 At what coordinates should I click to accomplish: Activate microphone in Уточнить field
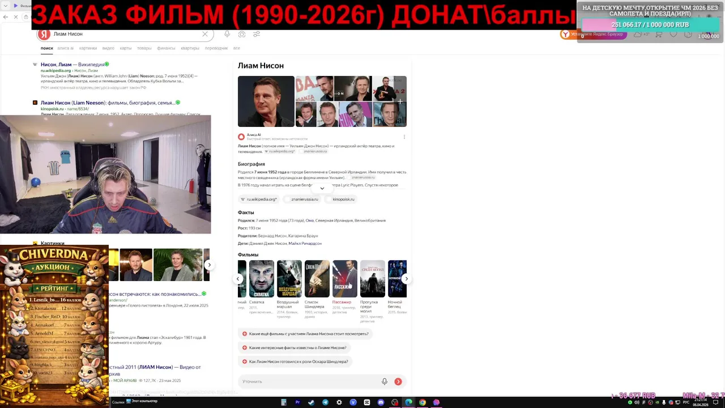point(385,381)
